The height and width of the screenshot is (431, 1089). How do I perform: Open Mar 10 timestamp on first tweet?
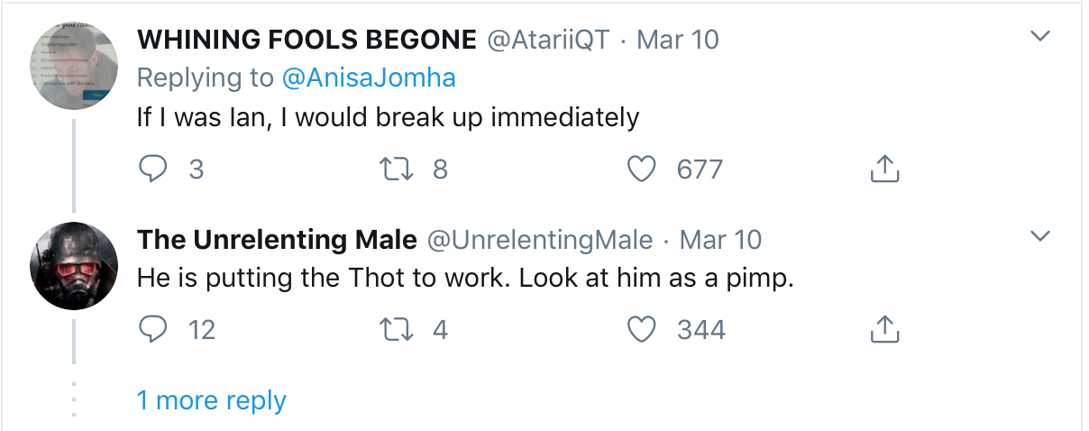pos(678,40)
